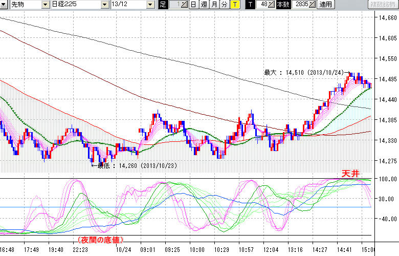Image resolution: width=399 pixels, height=256 pixels.
Task: Switch chart to daily (日) bars
Action: (193, 5)
